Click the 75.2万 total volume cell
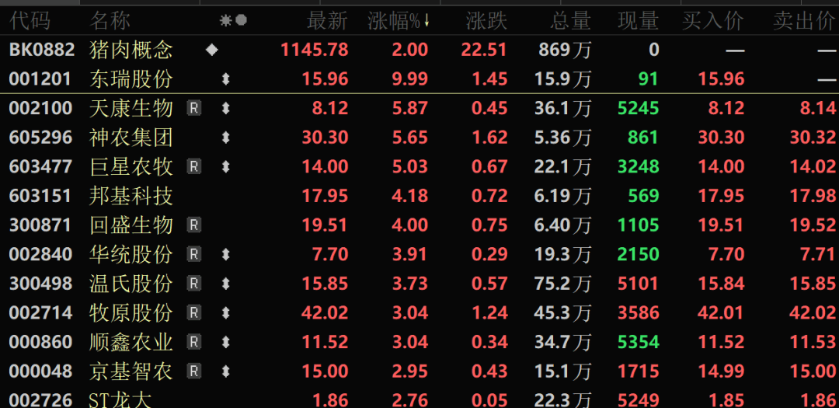Viewport: 839px width, 408px height. pyautogui.click(x=562, y=283)
